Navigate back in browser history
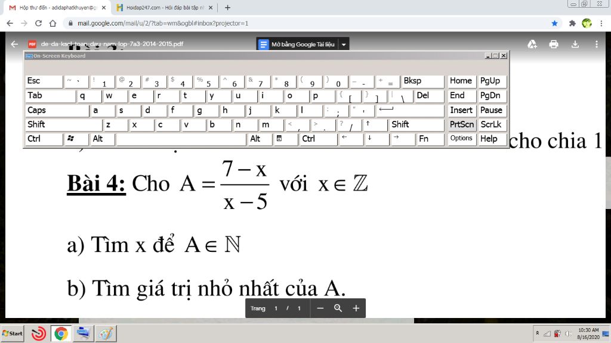The height and width of the screenshot is (343, 611). pos(10,23)
